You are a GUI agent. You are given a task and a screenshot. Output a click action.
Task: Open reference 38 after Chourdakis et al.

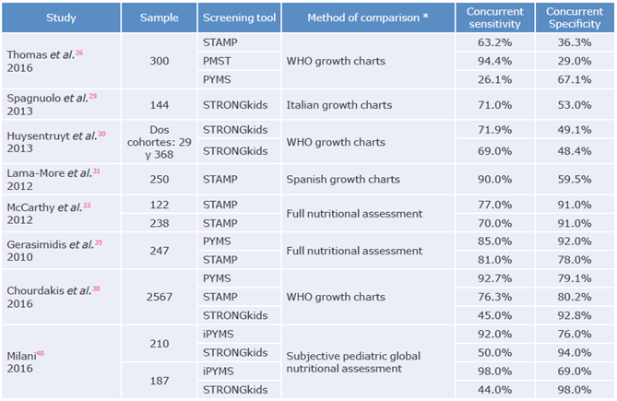point(95,288)
